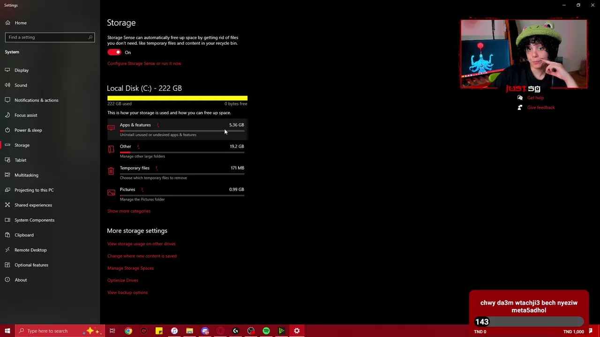The image size is (600, 337).
Task: Click the Find a setting search box
Action: (x=50, y=37)
